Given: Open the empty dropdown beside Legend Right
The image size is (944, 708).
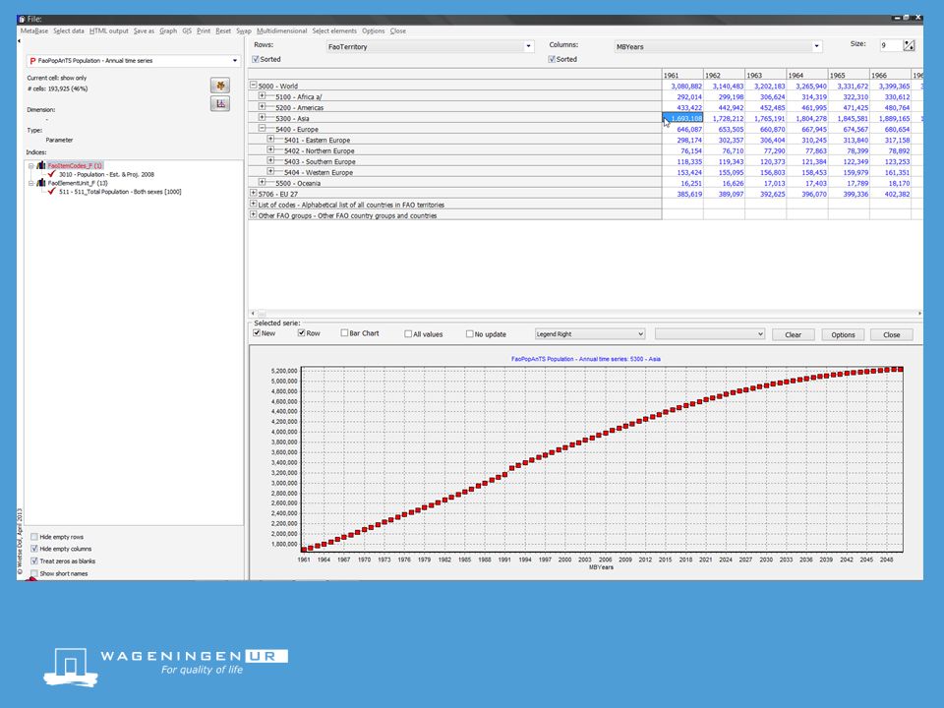Looking at the screenshot, I should coord(710,334).
